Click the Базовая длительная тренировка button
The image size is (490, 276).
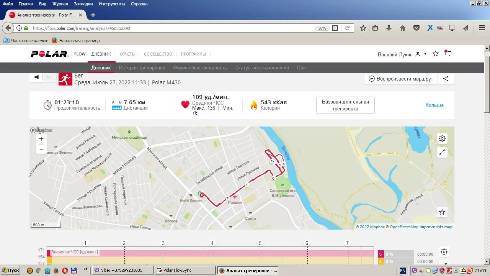345,105
